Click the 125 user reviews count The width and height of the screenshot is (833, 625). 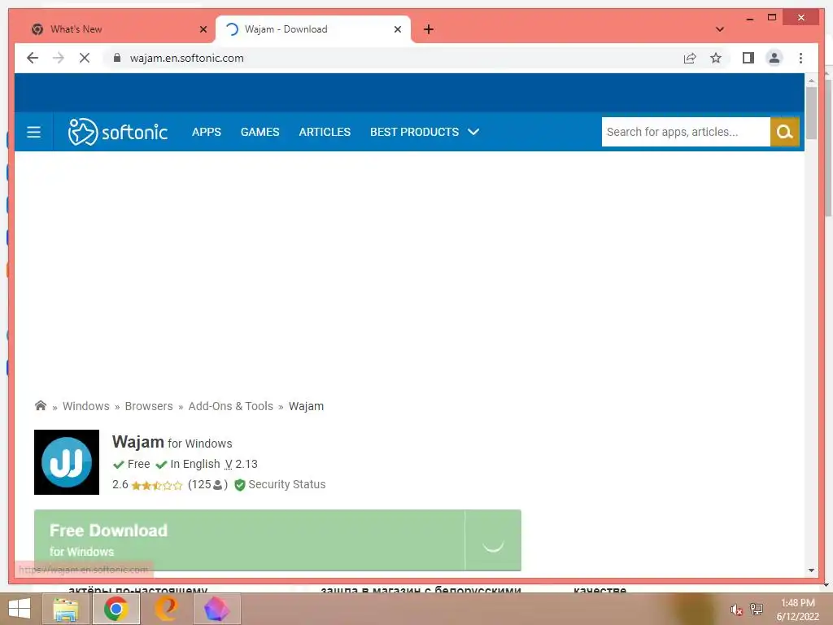coord(207,485)
